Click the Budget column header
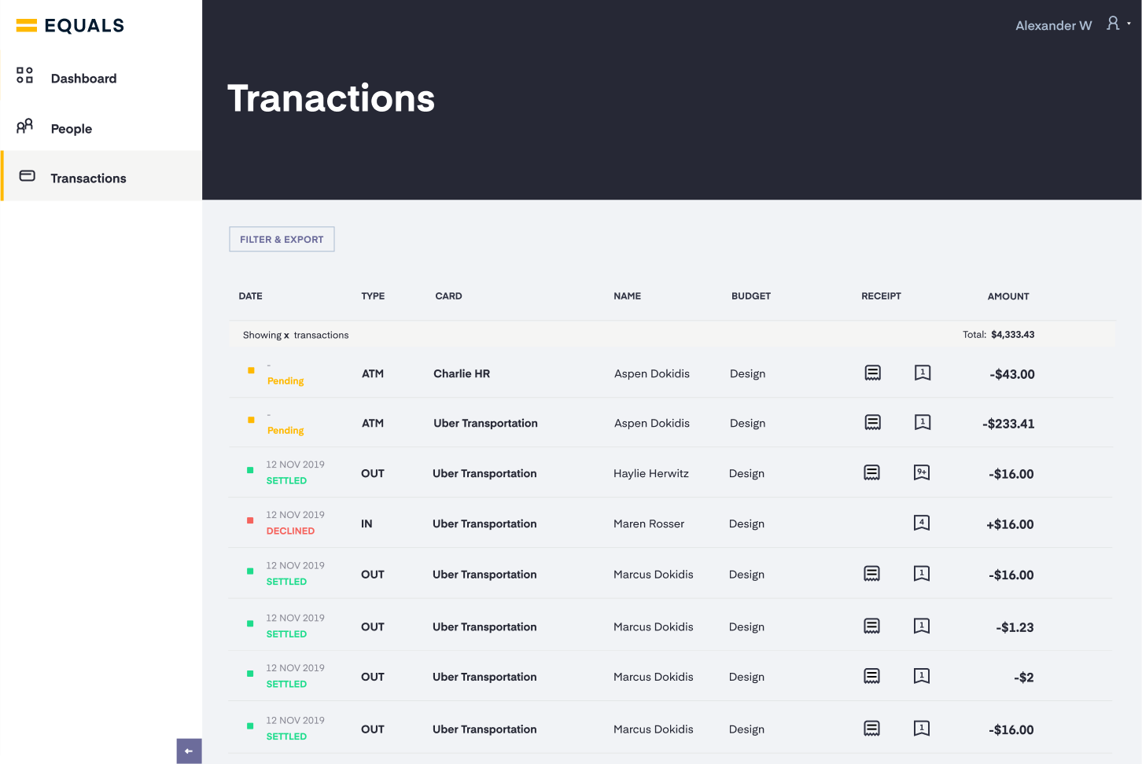The image size is (1142, 764). click(751, 296)
